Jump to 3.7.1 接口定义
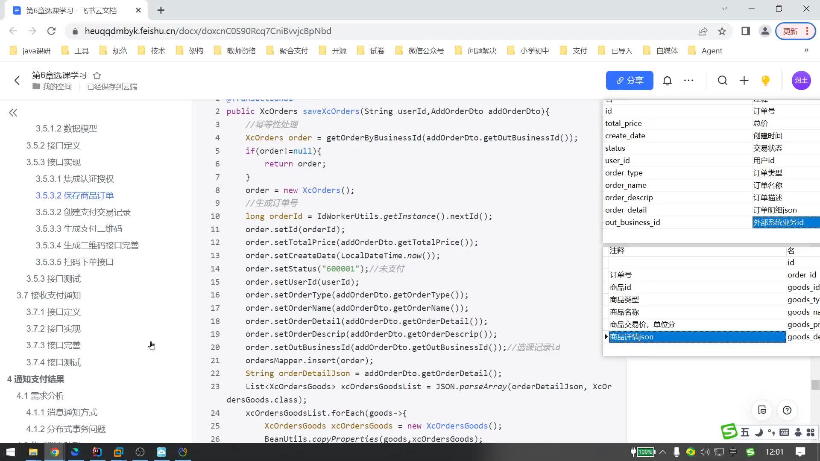This screenshot has height=461, width=820. tap(53, 312)
